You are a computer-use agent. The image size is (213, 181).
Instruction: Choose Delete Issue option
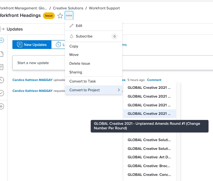(x=93, y=63)
